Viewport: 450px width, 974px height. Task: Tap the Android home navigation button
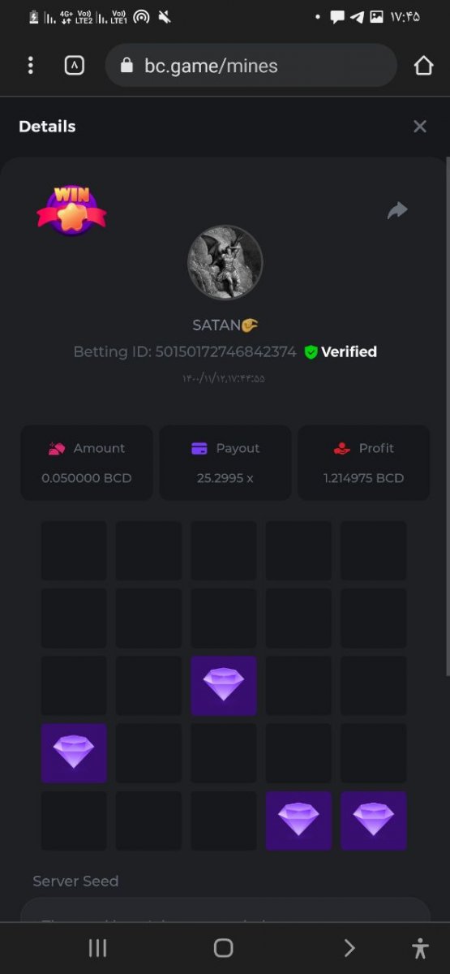[x=224, y=948]
